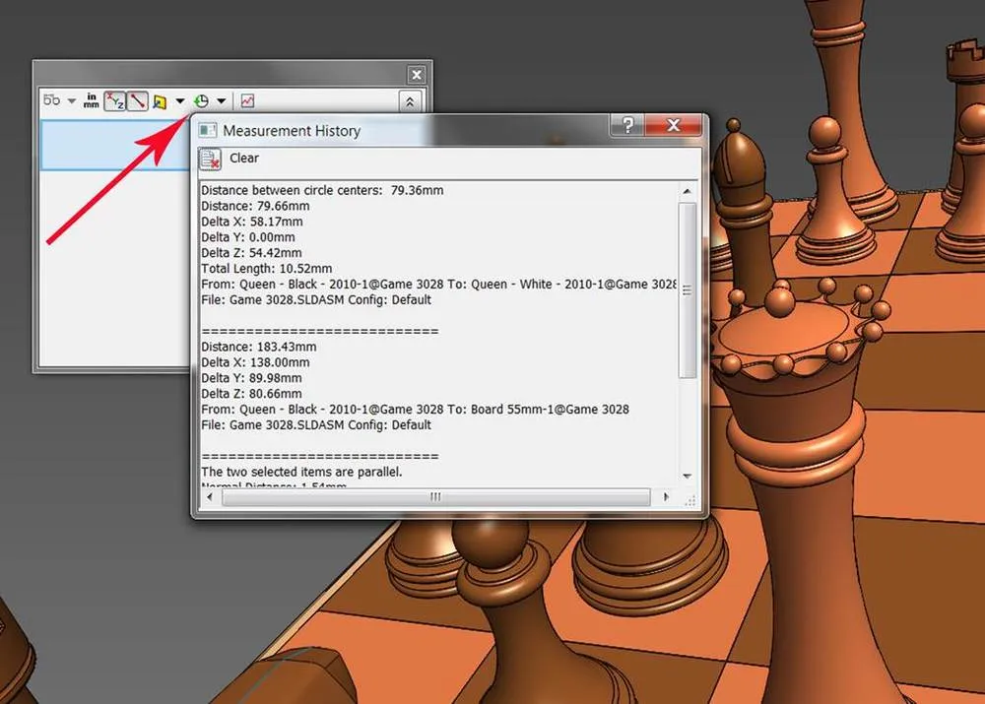Click the Create Sensor icon
Viewport: 985px width, 704px height.
(x=246, y=99)
